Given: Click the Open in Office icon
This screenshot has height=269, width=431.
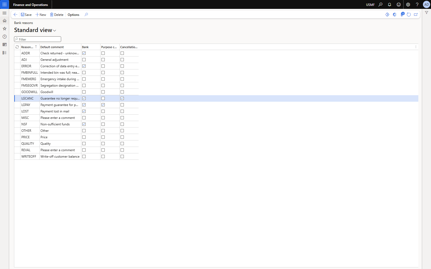Looking at the screenshot, I should (395, 15).
